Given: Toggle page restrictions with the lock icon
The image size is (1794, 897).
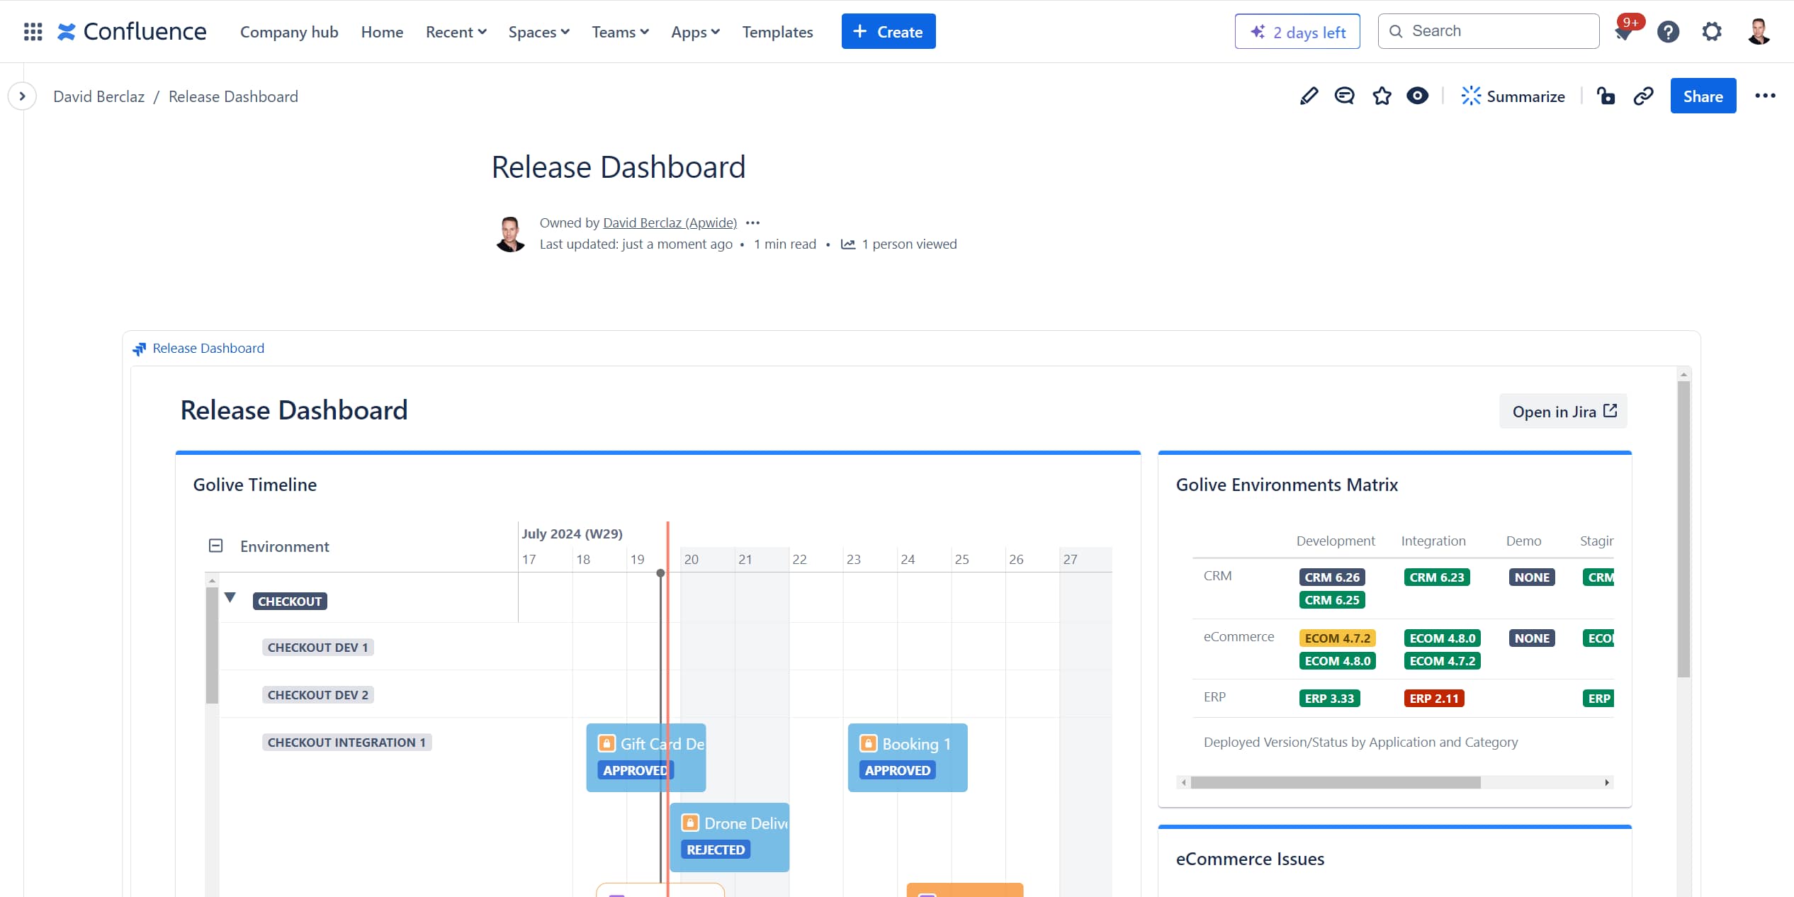Looking at the screenshot, I should [x=1606, y=96].
